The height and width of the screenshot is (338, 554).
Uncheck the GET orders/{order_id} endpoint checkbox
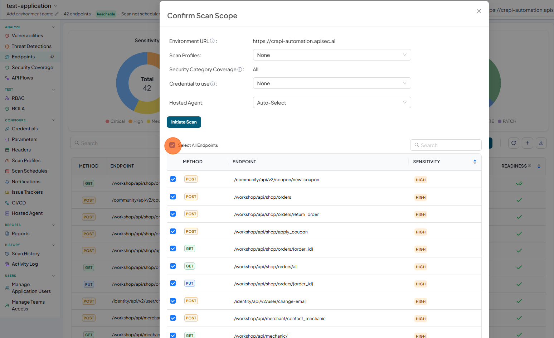pyautogui.click(x=173, y=248)
